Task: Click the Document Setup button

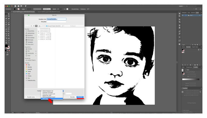Action: coord(75,9)
